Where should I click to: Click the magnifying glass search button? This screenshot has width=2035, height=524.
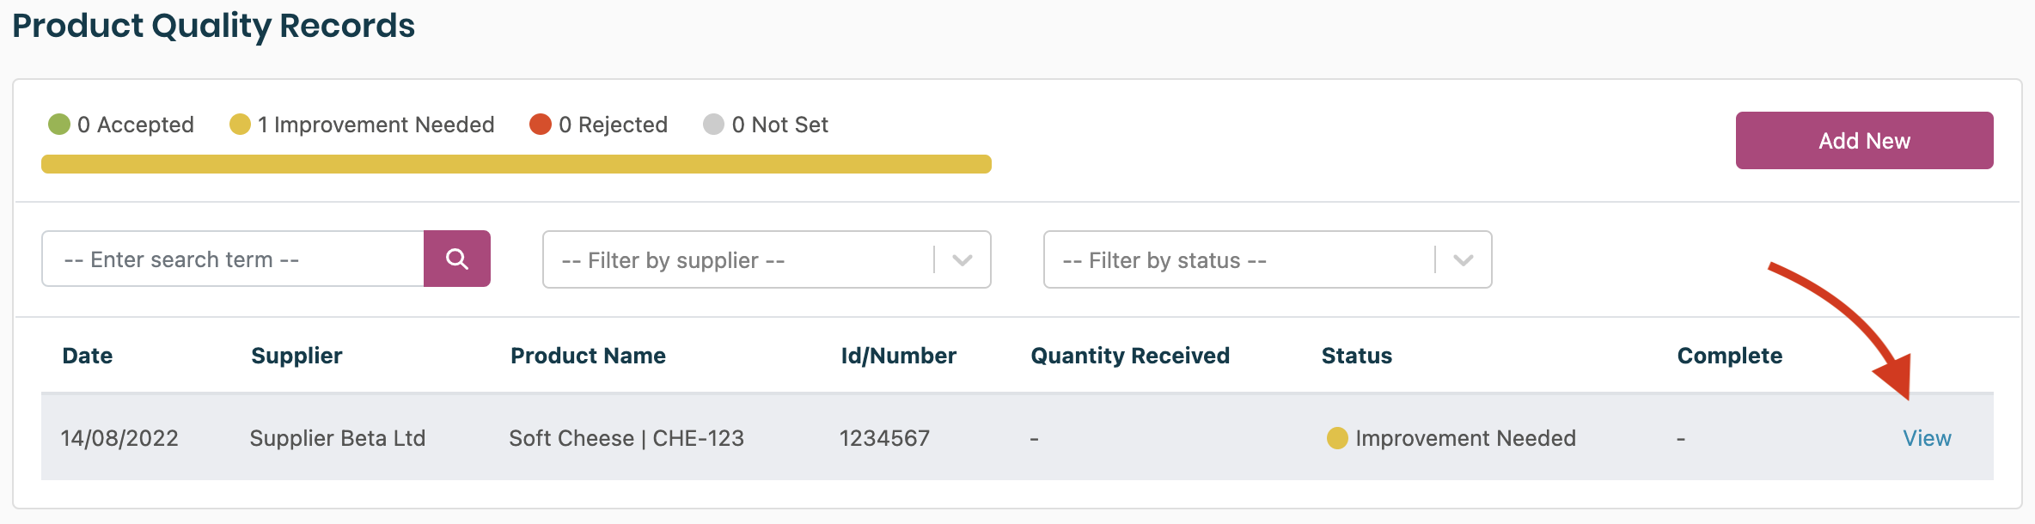click(456, 259)
